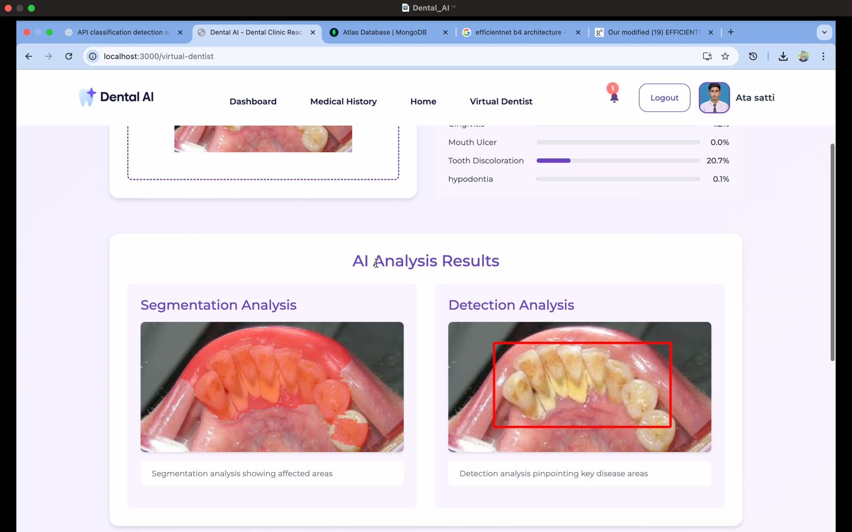852x532 pixels.
Task: Click the uploaded teeth image preview
Action: 263,139
